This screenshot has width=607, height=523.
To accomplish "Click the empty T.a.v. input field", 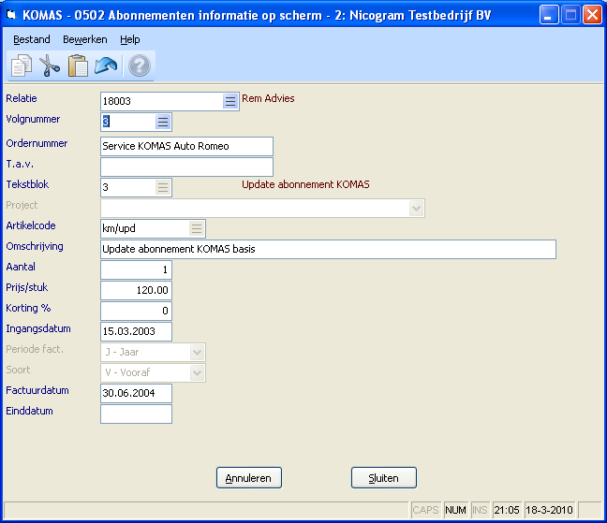I will tap(186, 167).
